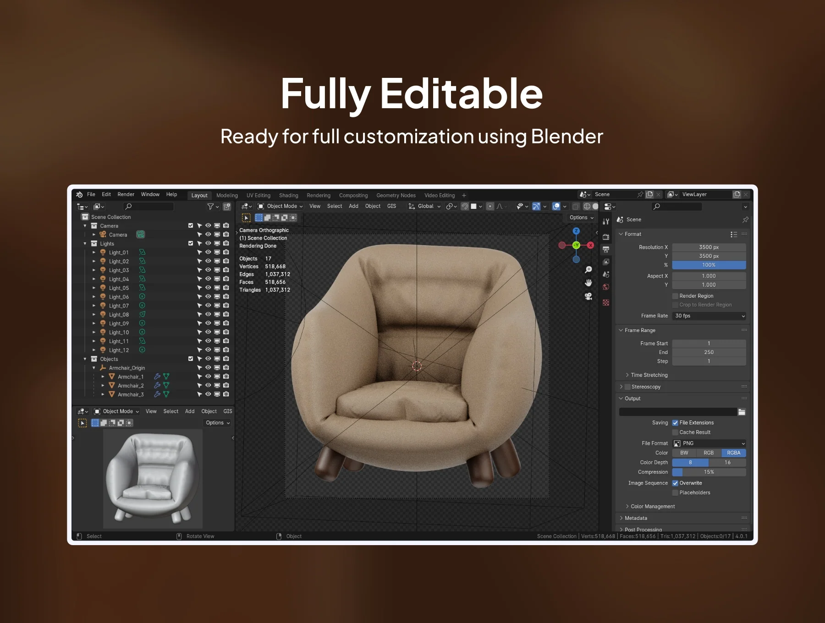This screenshot has width=825, height=623.
Task: Open the File menu
Action: point(91,195)
